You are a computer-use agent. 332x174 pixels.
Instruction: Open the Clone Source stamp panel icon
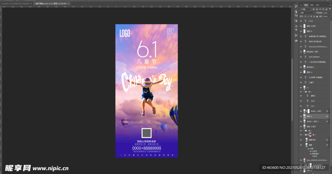point(296,21)
